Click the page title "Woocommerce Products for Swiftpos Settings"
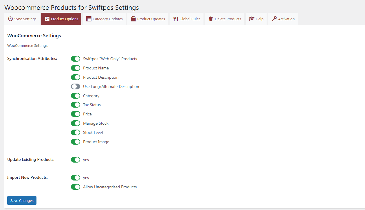The height and width of the screenshot is (210, 365). point(71,7)
